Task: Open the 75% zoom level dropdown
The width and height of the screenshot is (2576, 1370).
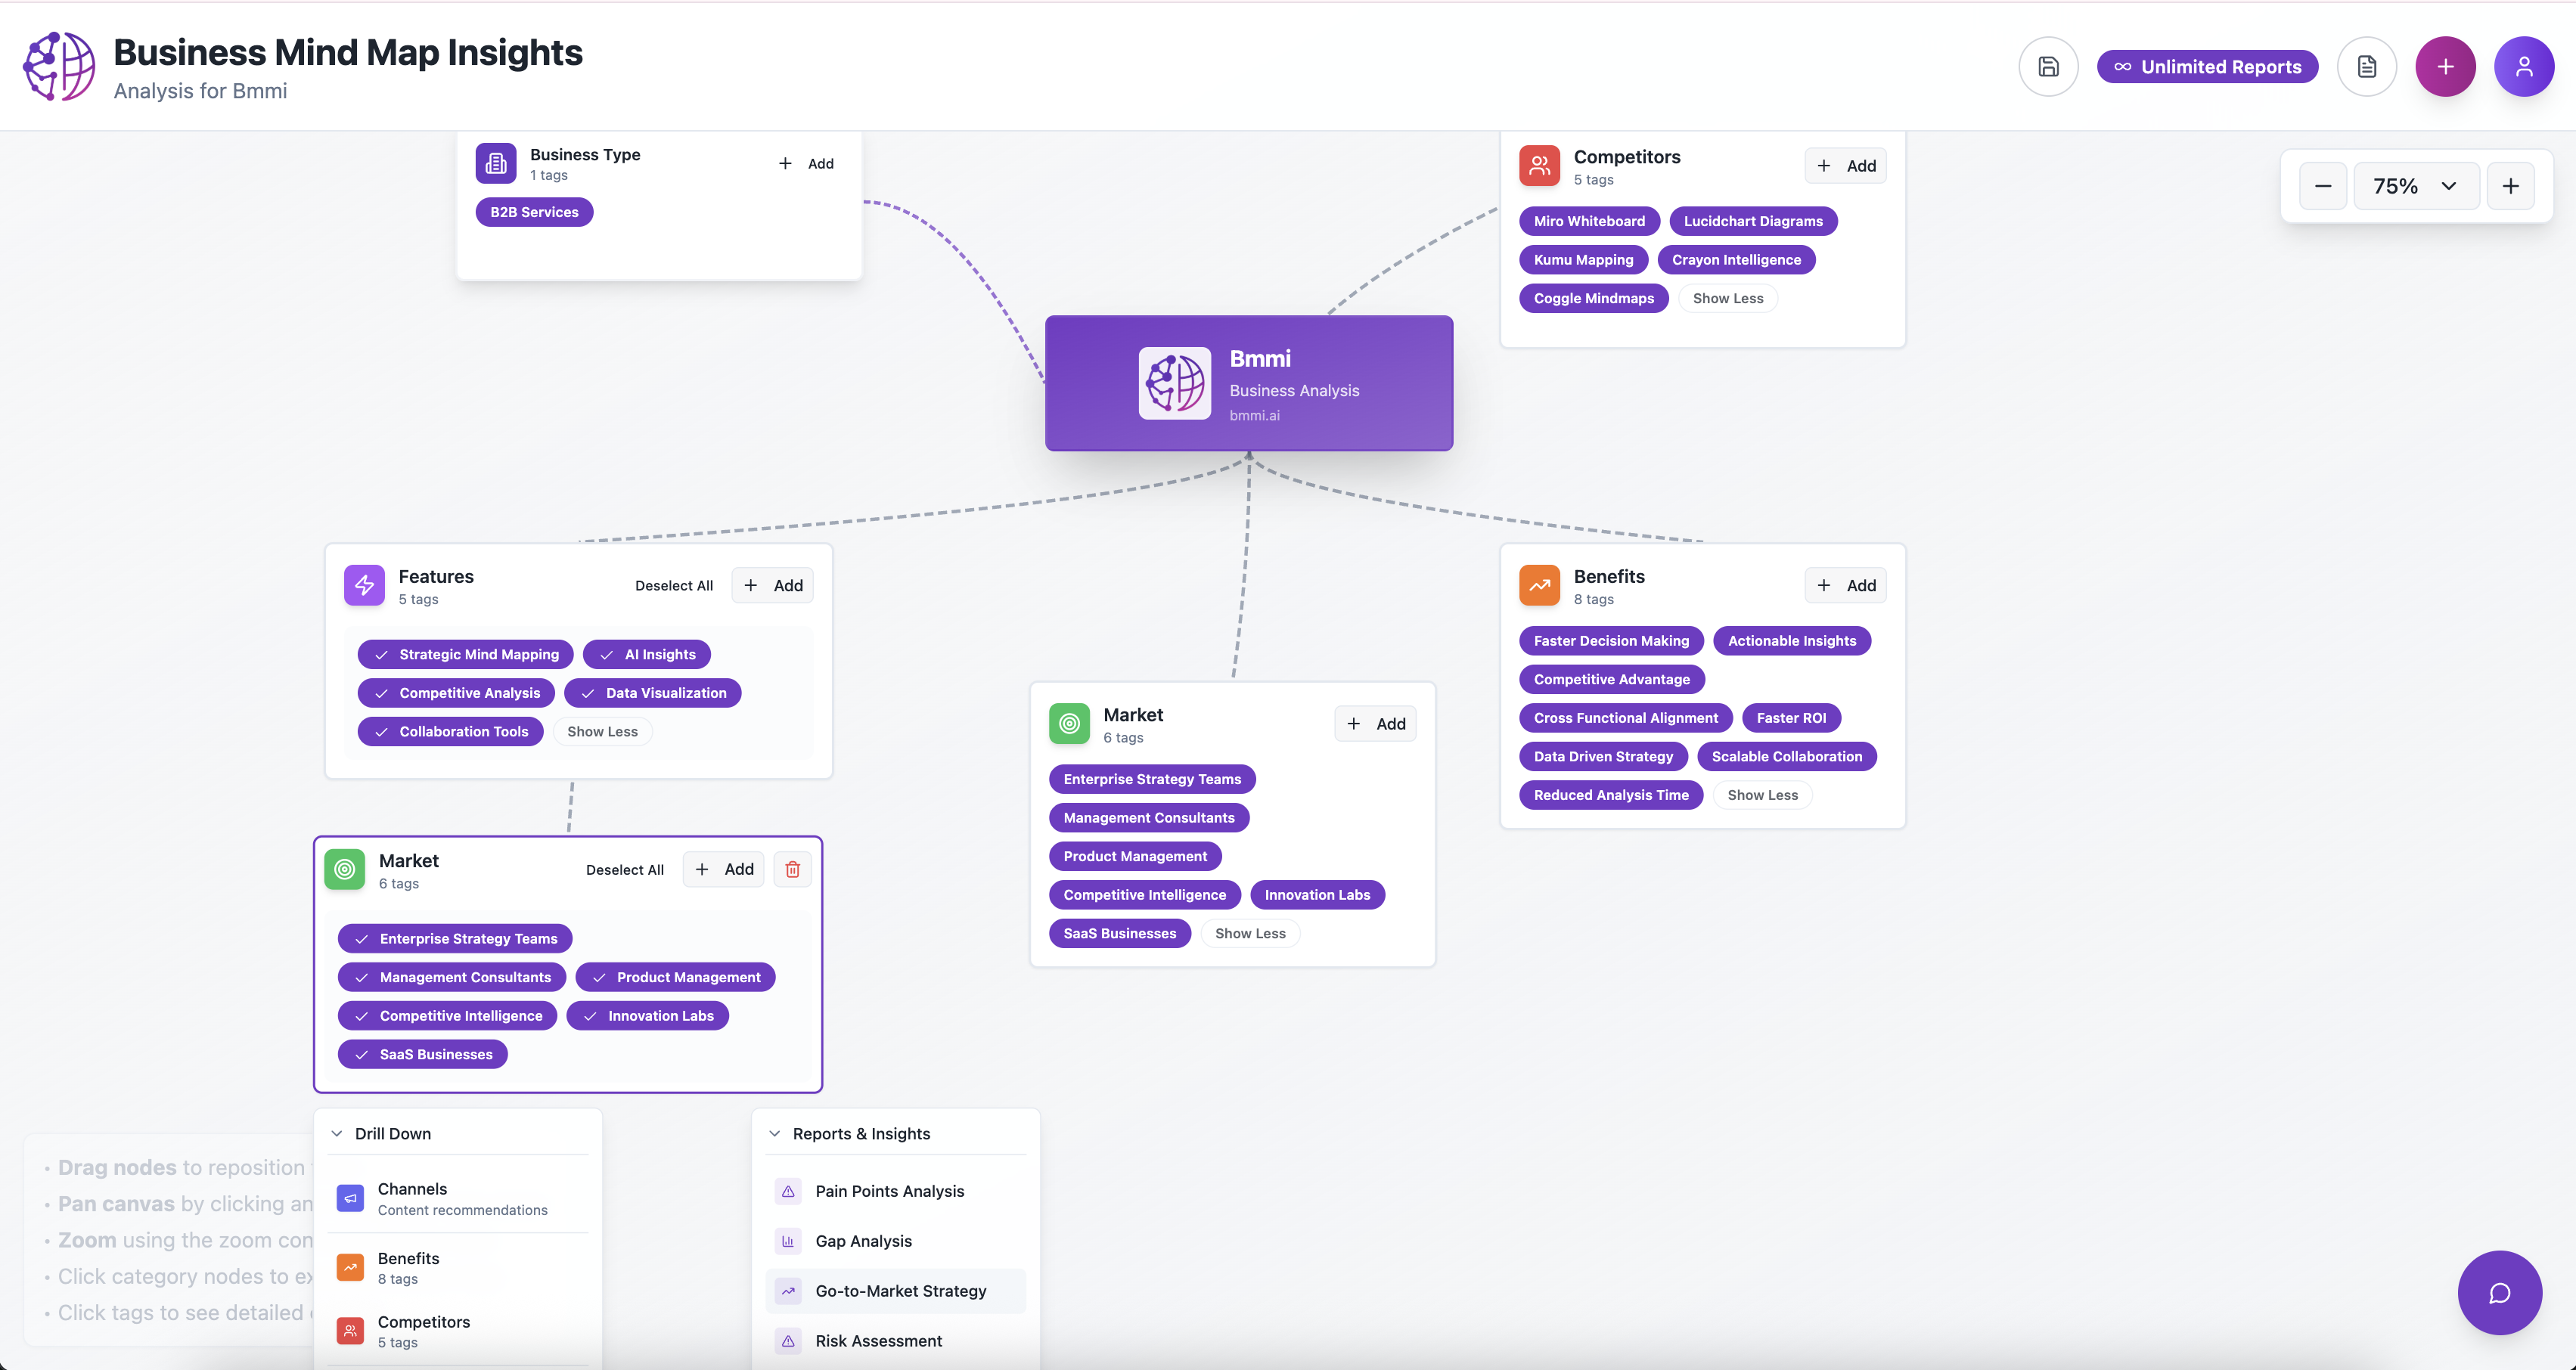Action: (x=2416, y=185)
